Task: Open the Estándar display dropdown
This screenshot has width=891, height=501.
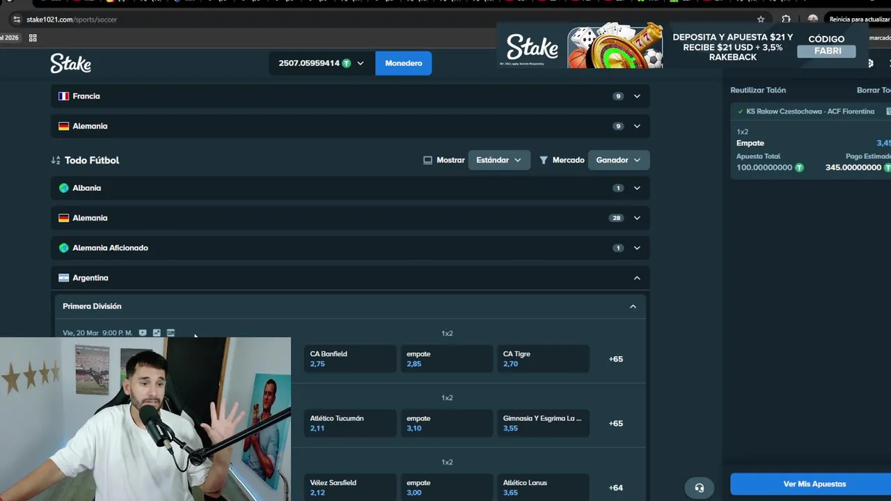Action: [498, 160]
